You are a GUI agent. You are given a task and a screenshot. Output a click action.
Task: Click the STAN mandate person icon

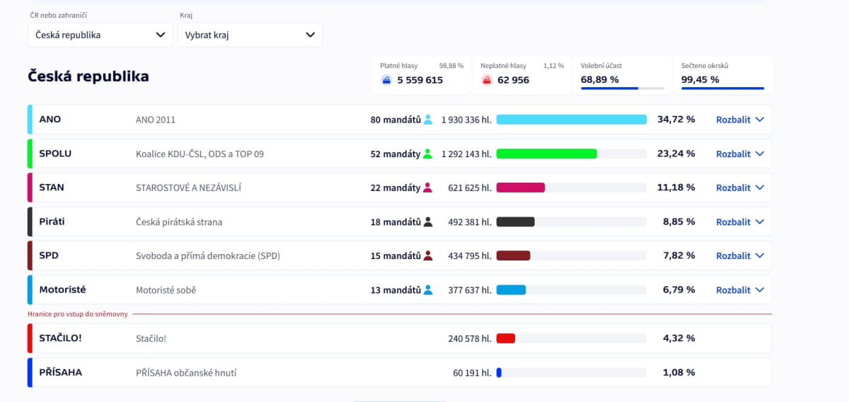pyautogui.click(x=427, y=188)
